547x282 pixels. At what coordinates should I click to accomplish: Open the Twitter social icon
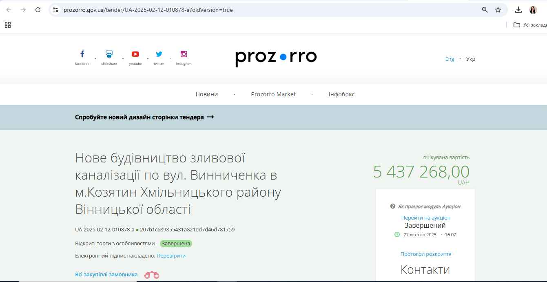tap(159, 54)
